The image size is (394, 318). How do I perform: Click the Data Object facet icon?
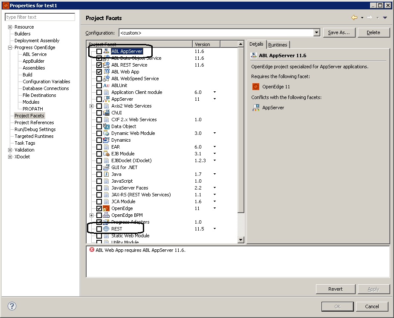pyautogui.click(x=106, y=126)
